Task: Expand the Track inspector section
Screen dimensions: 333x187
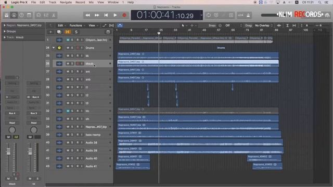Action: 5,37
